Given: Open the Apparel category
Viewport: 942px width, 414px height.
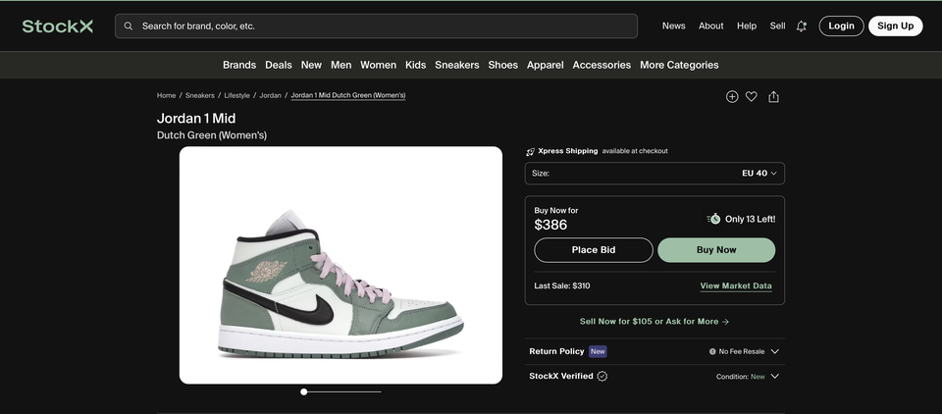Looking at the screenshot, I should click(x=546, y=65).
